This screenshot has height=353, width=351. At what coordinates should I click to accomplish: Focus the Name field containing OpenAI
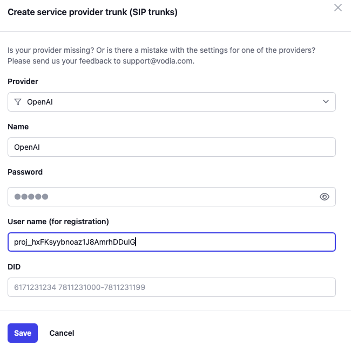172,147
